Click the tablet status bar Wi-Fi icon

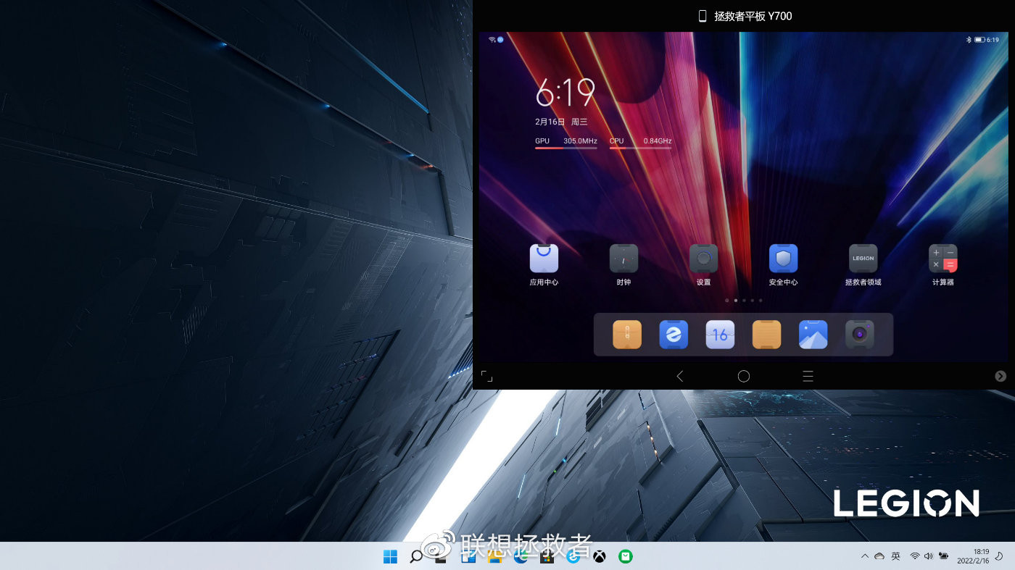pyautogui.click(x=492, y=39)
